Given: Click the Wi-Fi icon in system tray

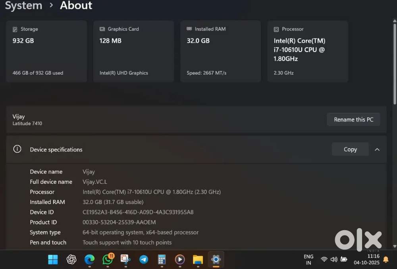Looking at the screenshot, I should [x=324, y=259].
